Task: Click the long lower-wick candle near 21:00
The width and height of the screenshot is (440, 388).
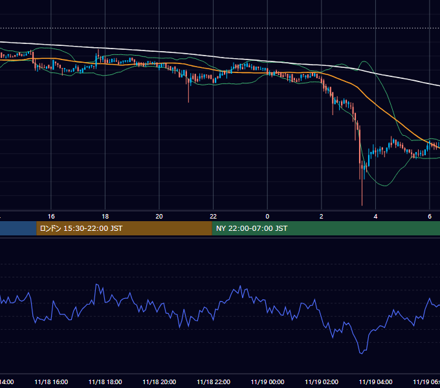Action: pyautogui.click(x=188, y=90)
